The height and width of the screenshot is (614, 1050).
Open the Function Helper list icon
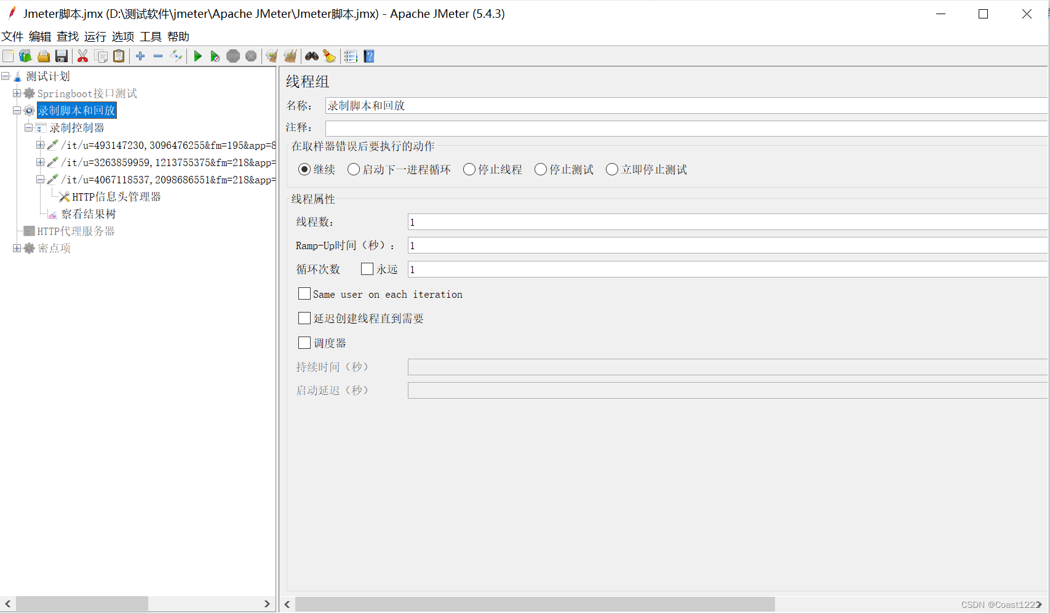click(351, 57)
